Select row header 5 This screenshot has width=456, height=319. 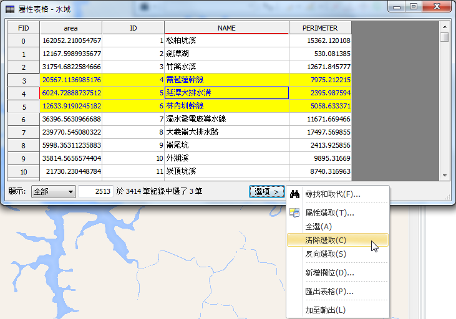tap(24, 107)
